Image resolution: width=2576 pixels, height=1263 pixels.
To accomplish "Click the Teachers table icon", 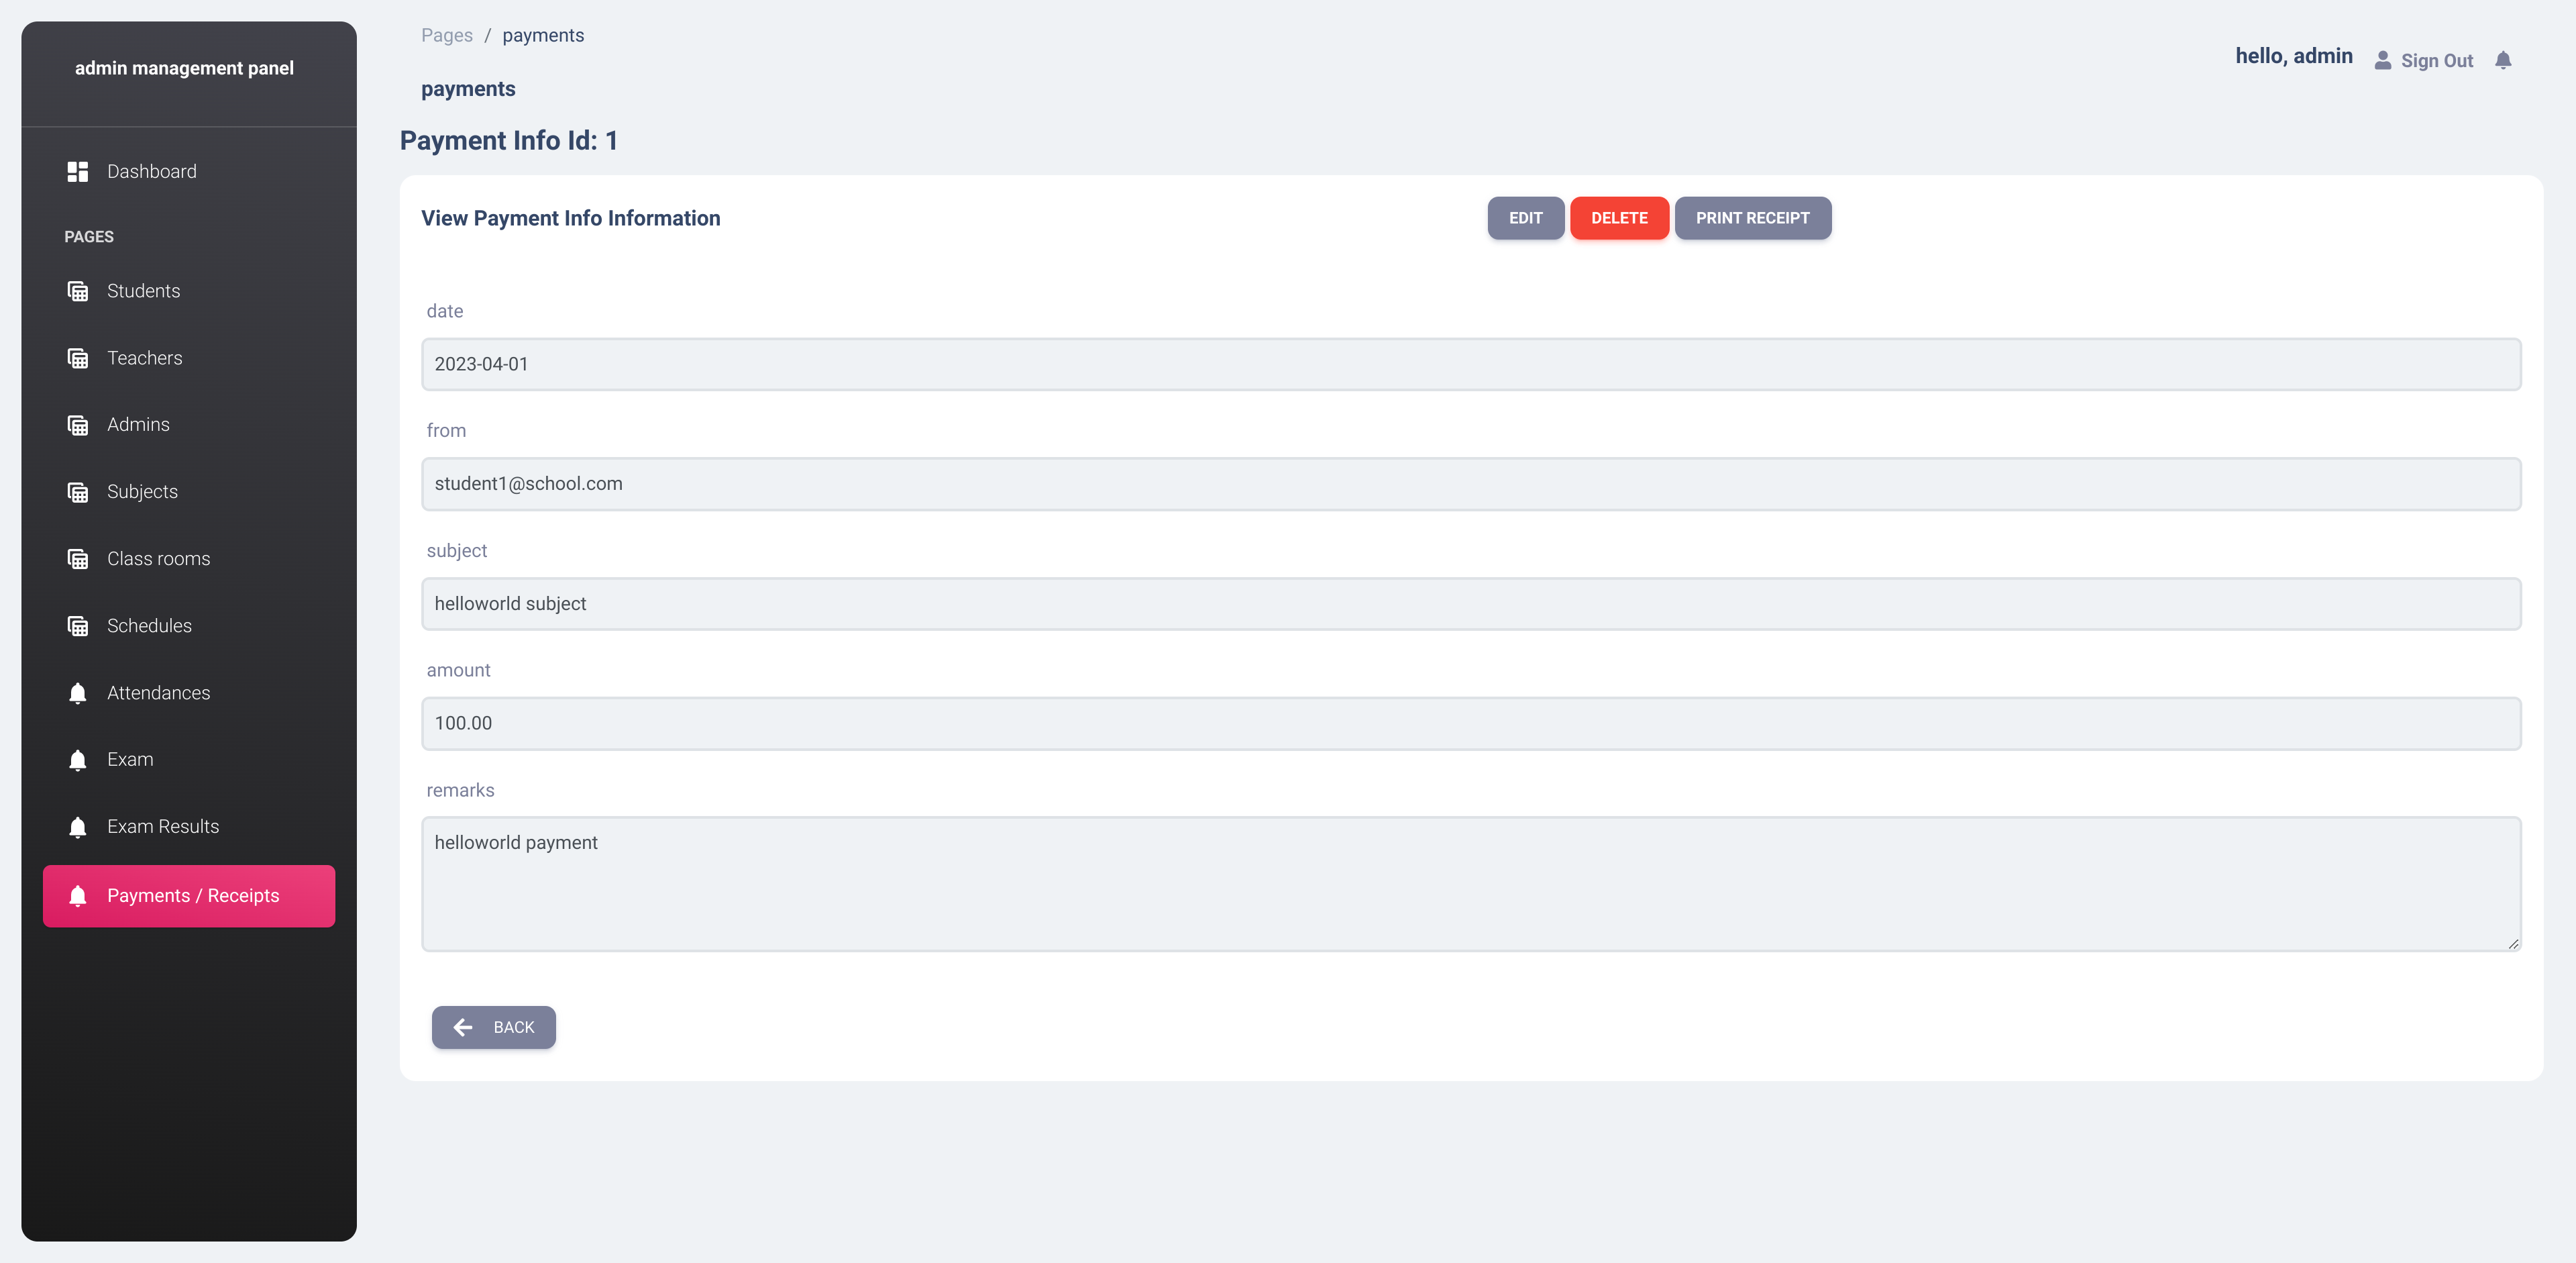I will pos(77,358).
